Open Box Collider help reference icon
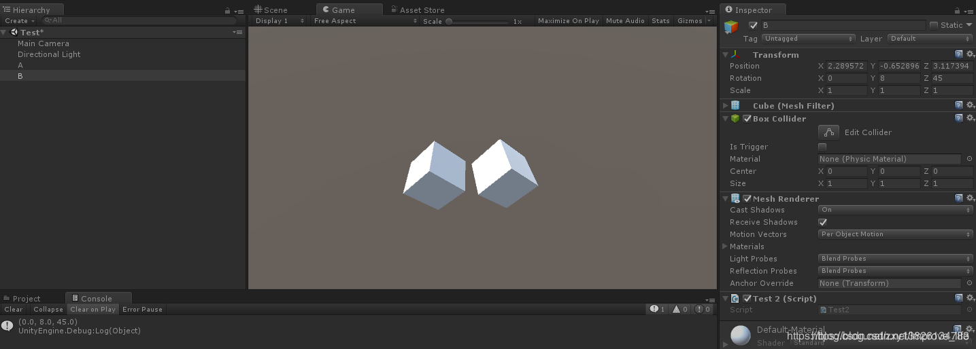The image size is (976, 349). pos(959,118)
